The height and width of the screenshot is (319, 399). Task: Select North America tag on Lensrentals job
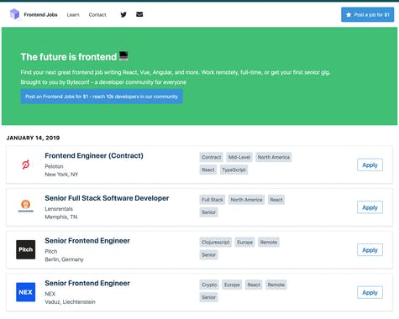[246, 200]
